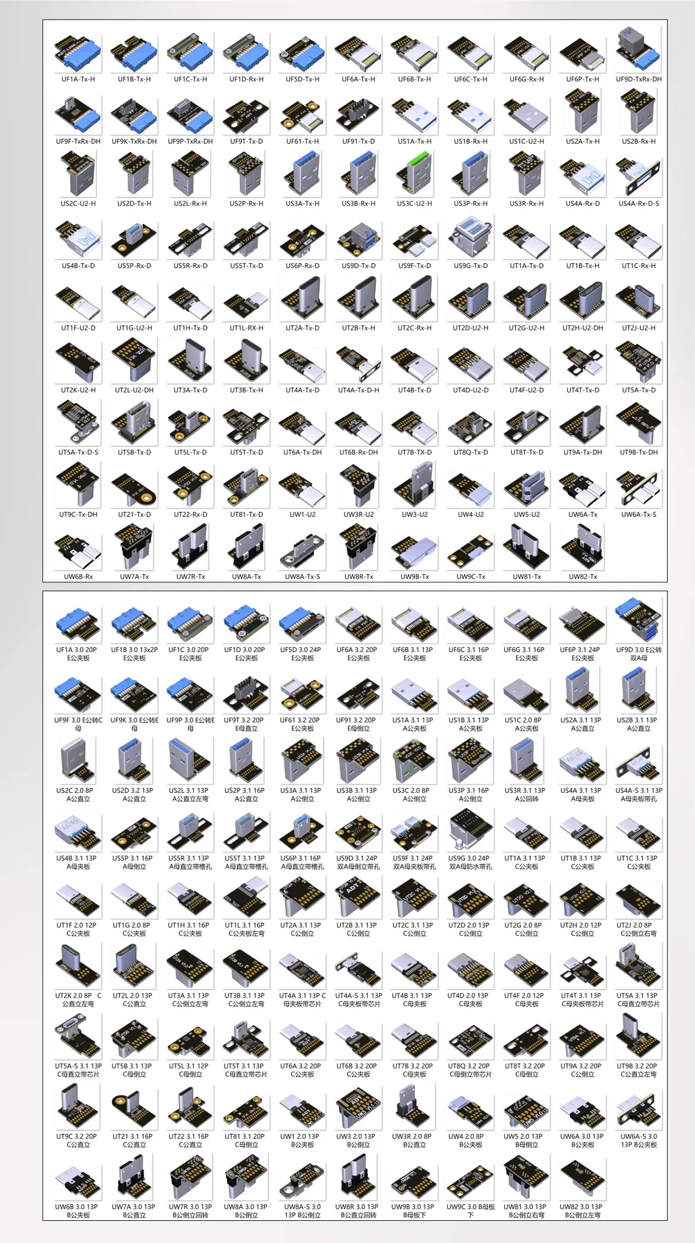Select the UT2A-Tx-D Type-C adapter image
695x1243 pixels.
pos(302,300)
